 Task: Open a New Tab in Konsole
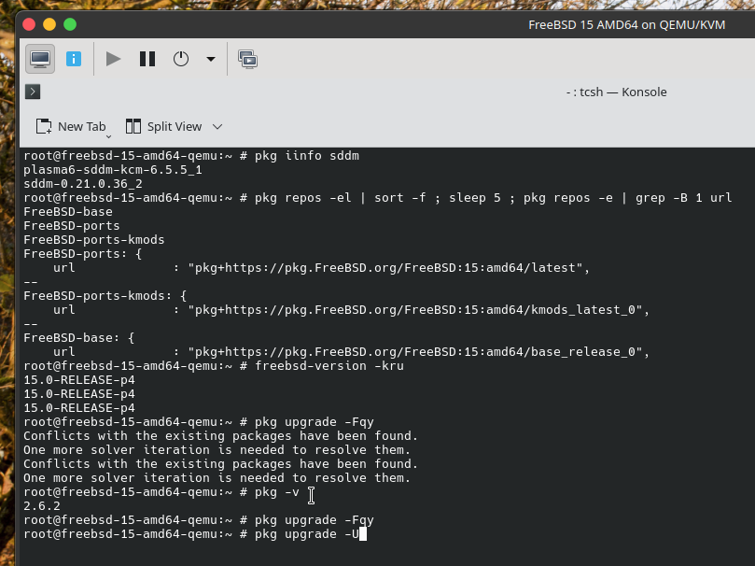[x=81, y=126]
